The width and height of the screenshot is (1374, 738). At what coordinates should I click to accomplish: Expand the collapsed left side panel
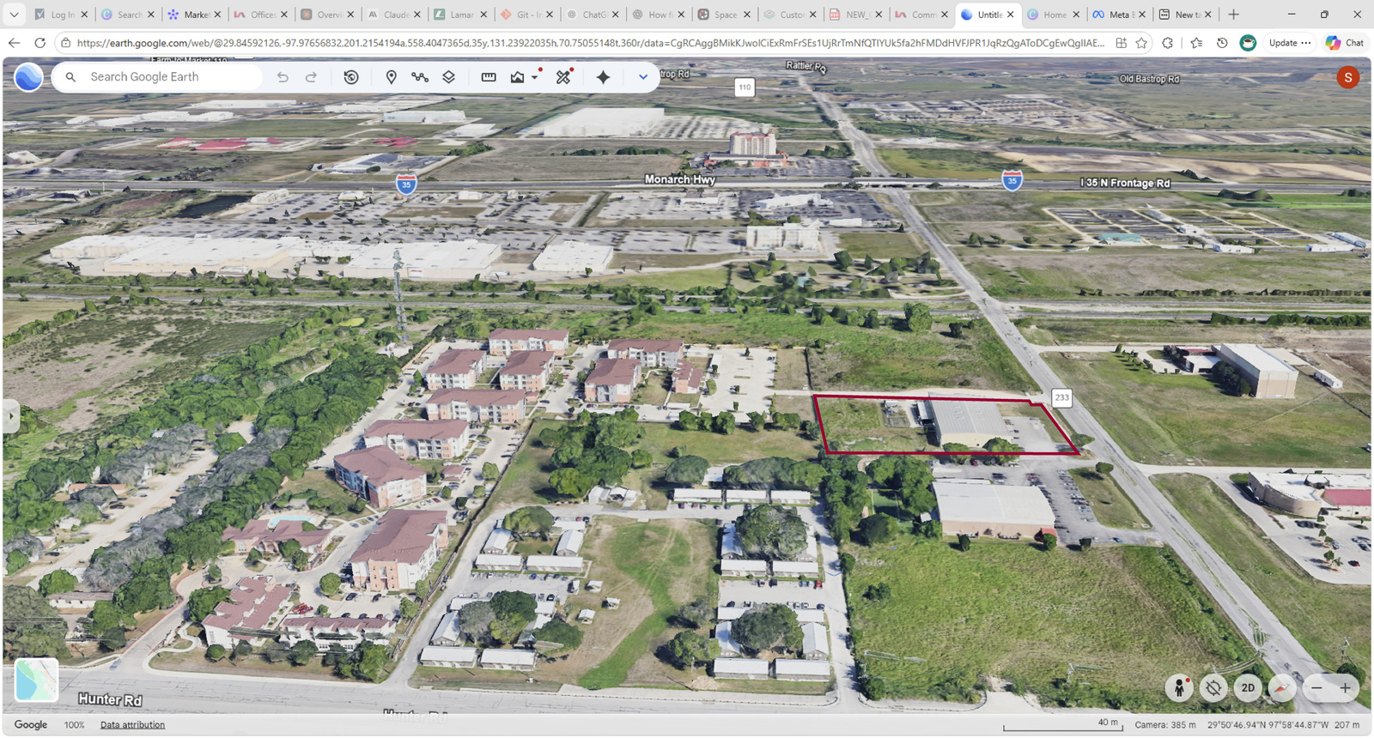pyautogui.click(x=10, y=417)
